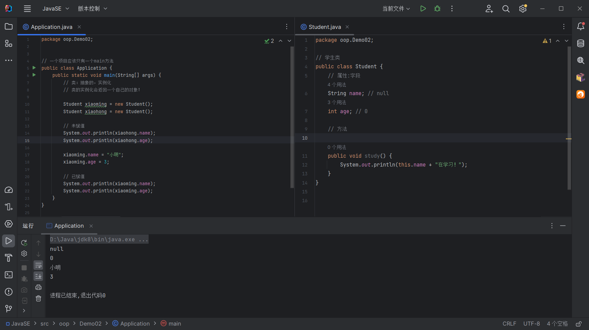Start debugging with the bug icon
589x330 pixels.
pyautogui.click(x=437, y=8)
